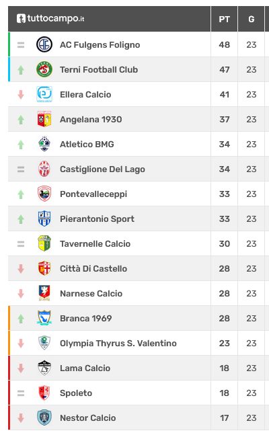This screenshot has height=435, width=269.
Task: Open Olympia Thyrus S. Valentino team link
Action: 118,343
